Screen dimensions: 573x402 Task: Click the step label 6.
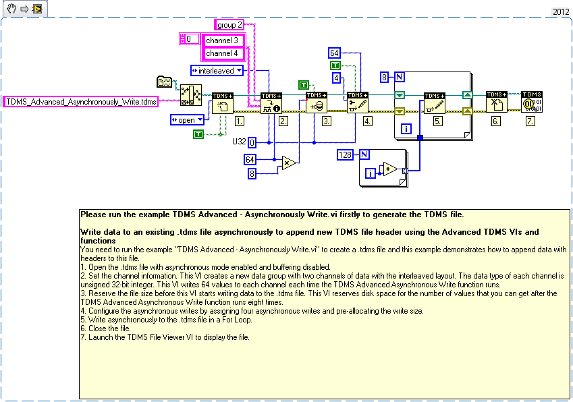point(496,121)
